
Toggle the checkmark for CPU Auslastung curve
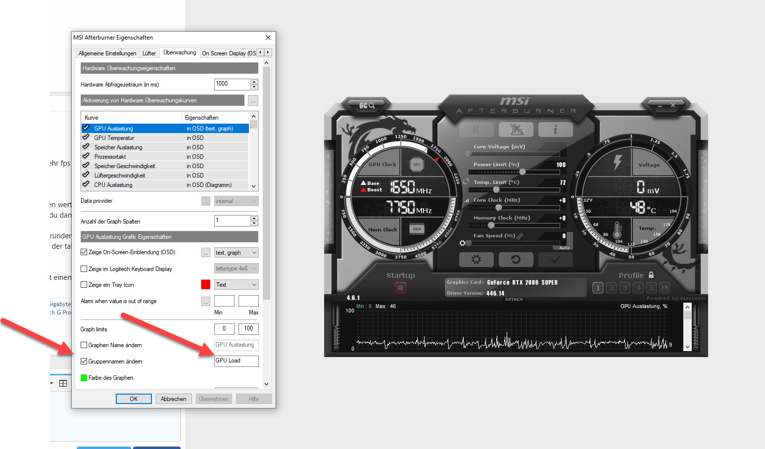[x=86, y=184]
